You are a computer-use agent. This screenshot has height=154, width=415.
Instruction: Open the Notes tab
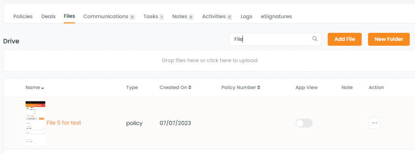(183, 17)
